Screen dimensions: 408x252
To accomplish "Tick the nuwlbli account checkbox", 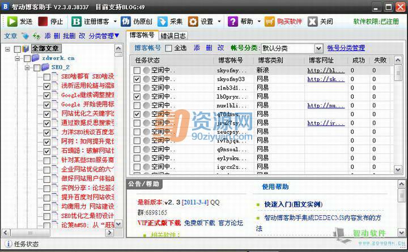I will (x=137, y=105).
